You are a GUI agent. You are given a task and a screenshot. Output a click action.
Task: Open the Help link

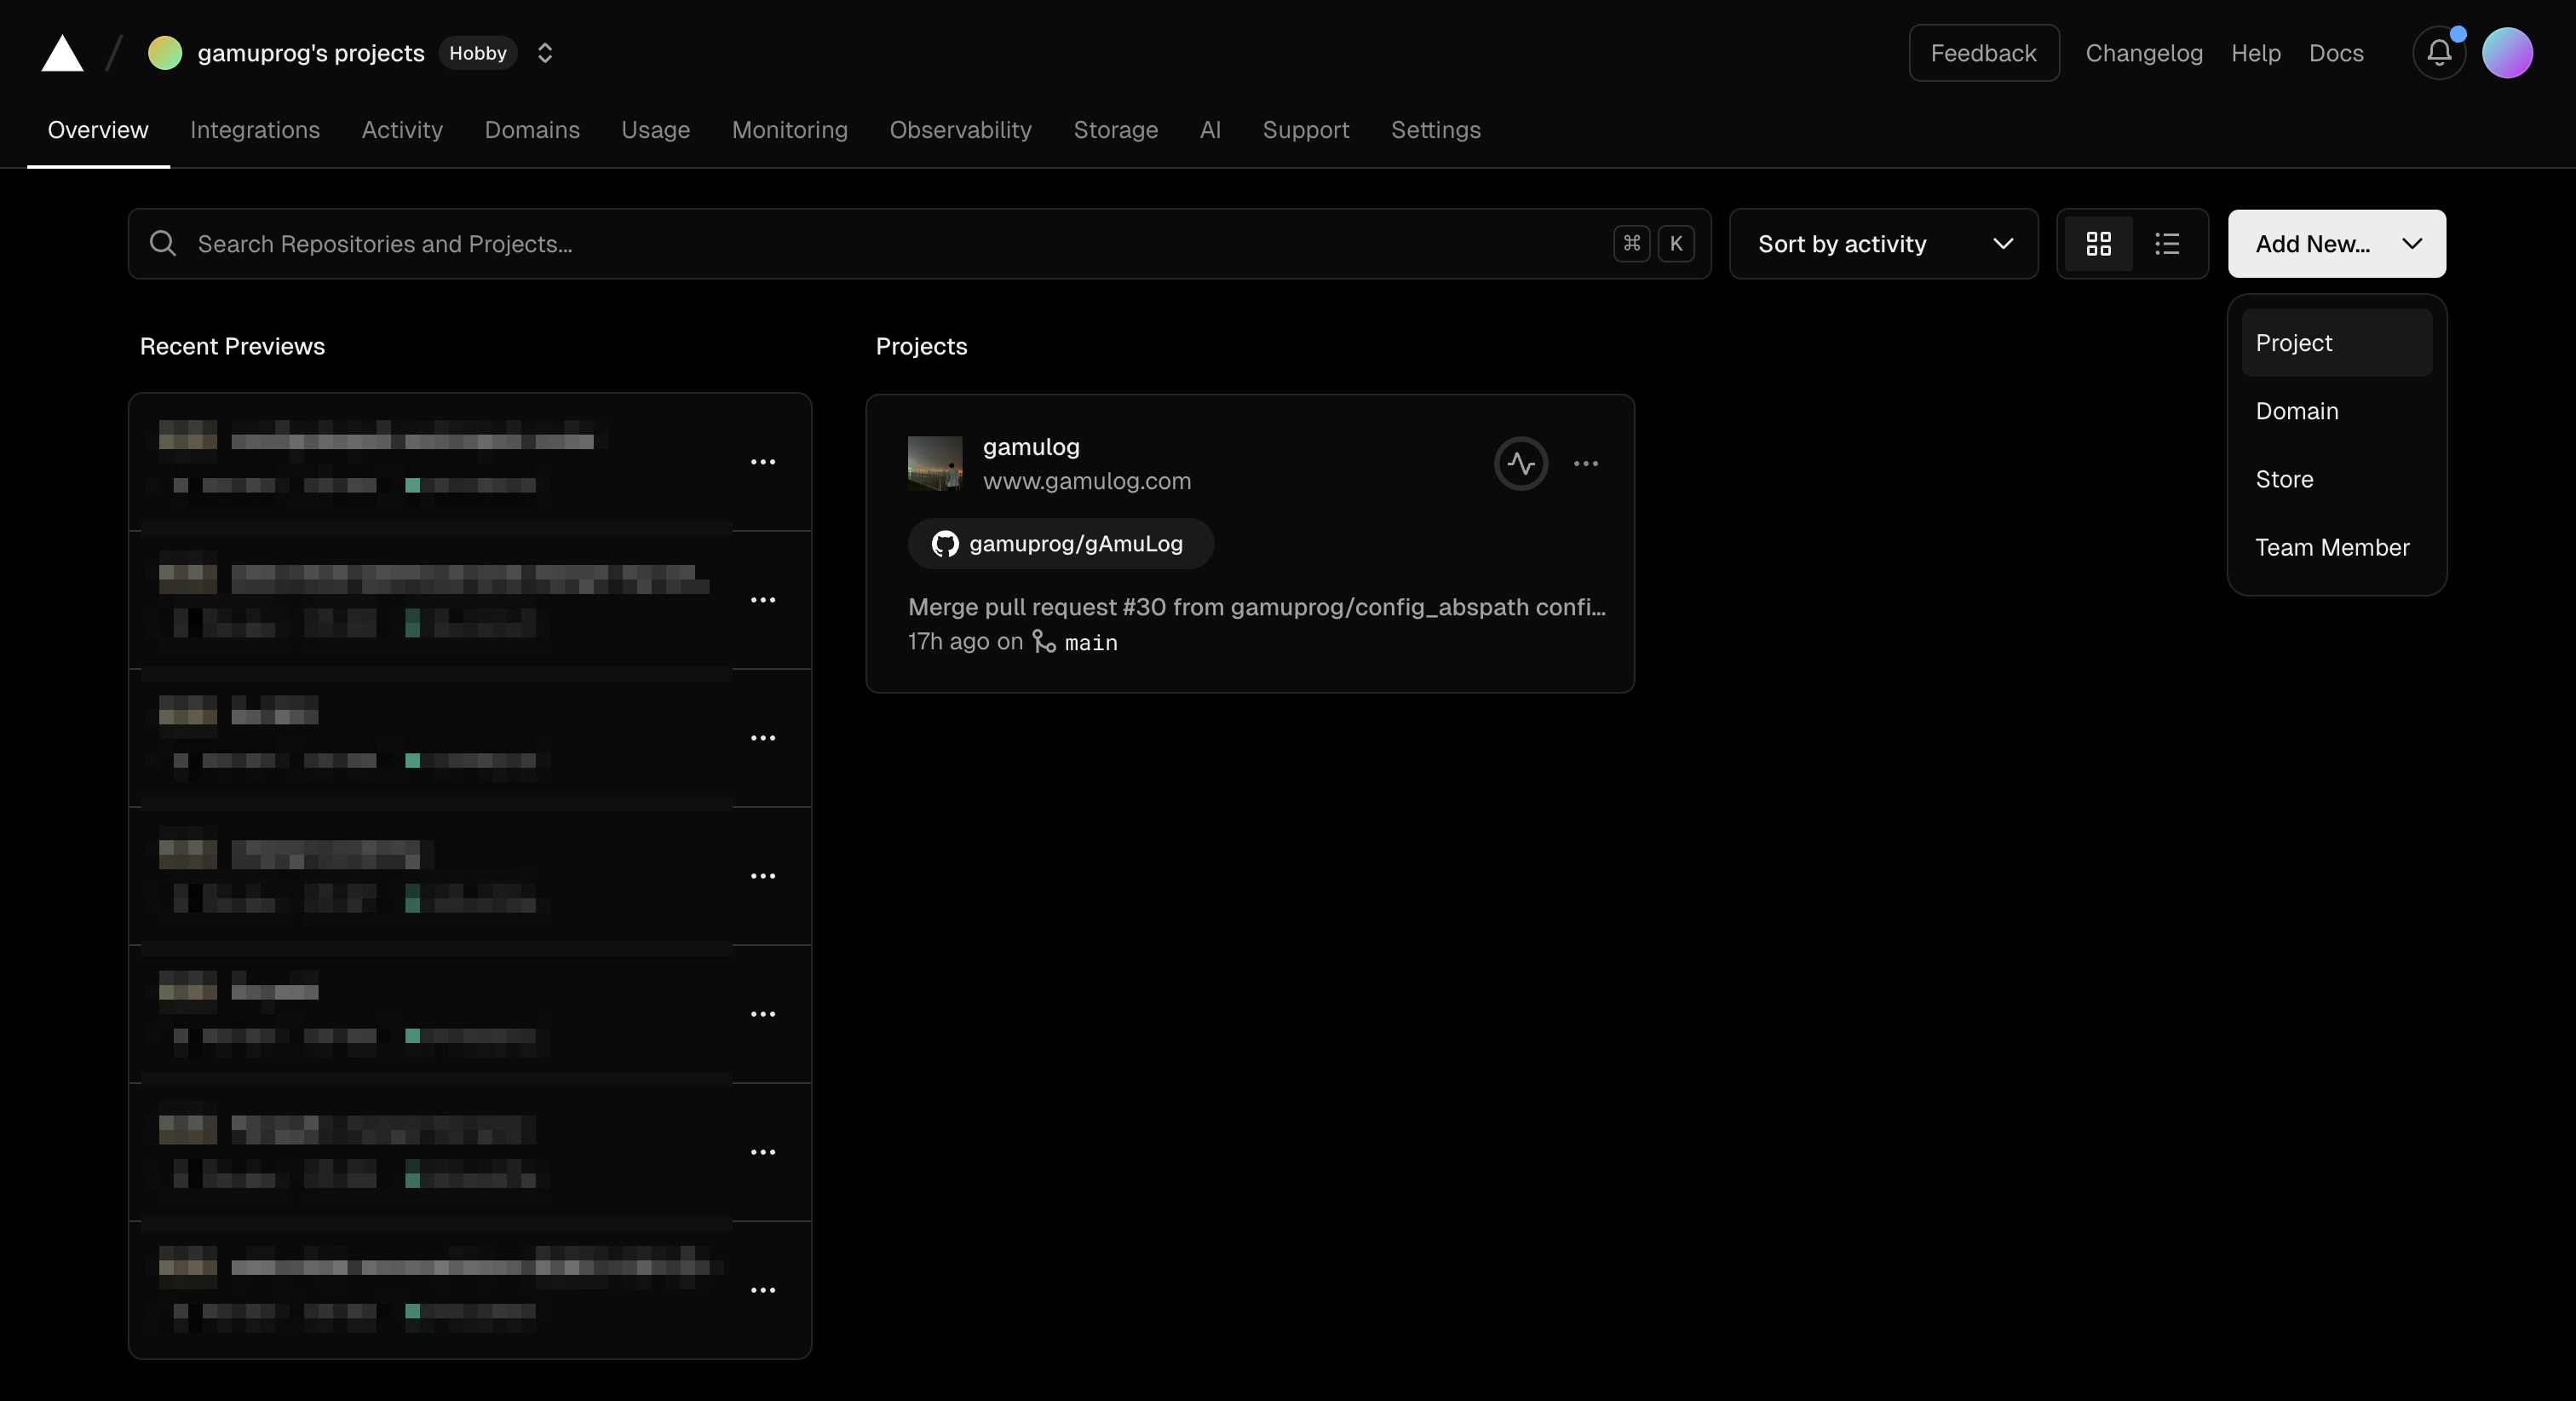(2255, 53)
